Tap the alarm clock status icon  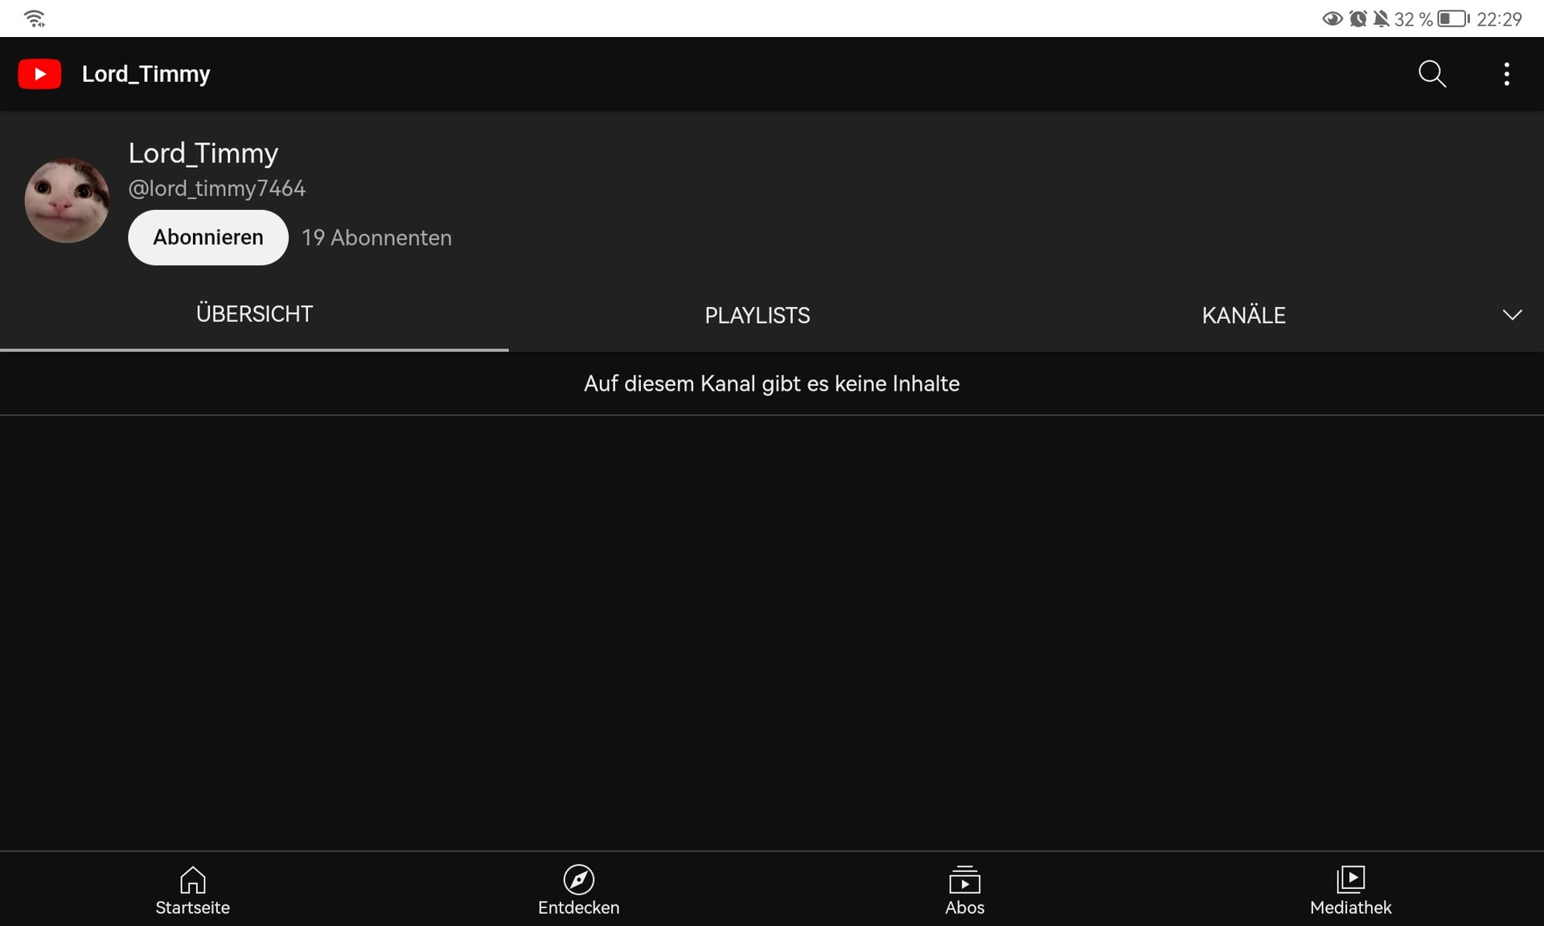(1357, 18)
